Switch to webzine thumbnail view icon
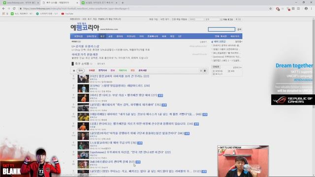 pyautogui.click(x=205, y=71)
